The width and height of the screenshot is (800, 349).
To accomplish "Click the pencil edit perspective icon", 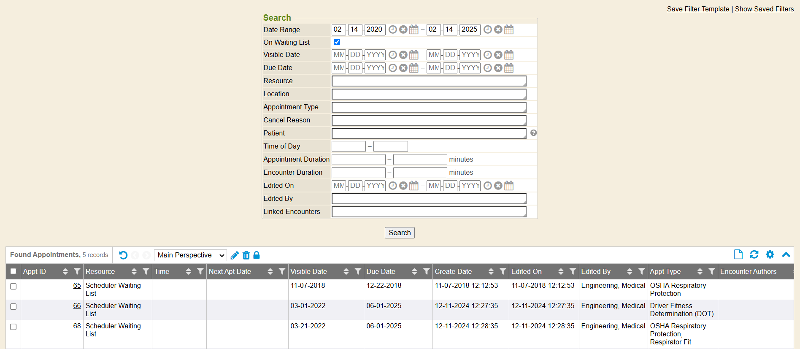I will pos(235,255).
